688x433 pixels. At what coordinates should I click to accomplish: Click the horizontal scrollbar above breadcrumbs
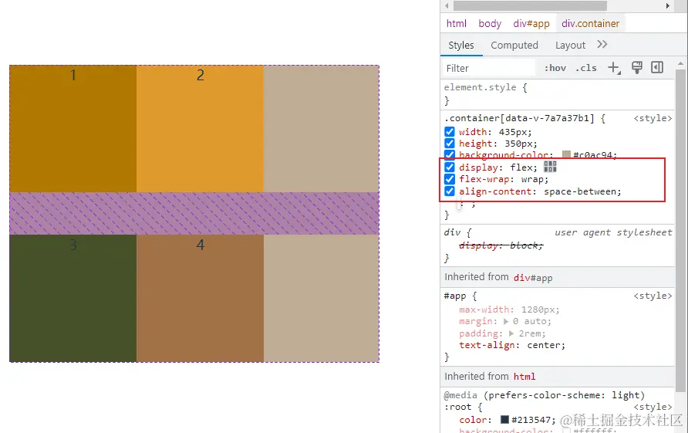530,5
